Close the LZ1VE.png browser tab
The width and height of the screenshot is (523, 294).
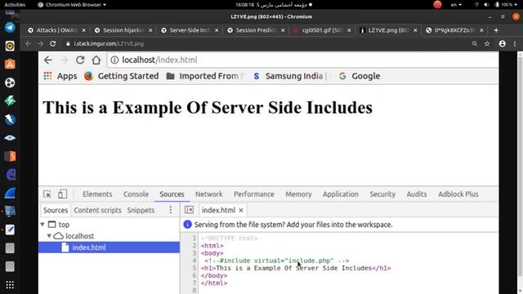415,30
